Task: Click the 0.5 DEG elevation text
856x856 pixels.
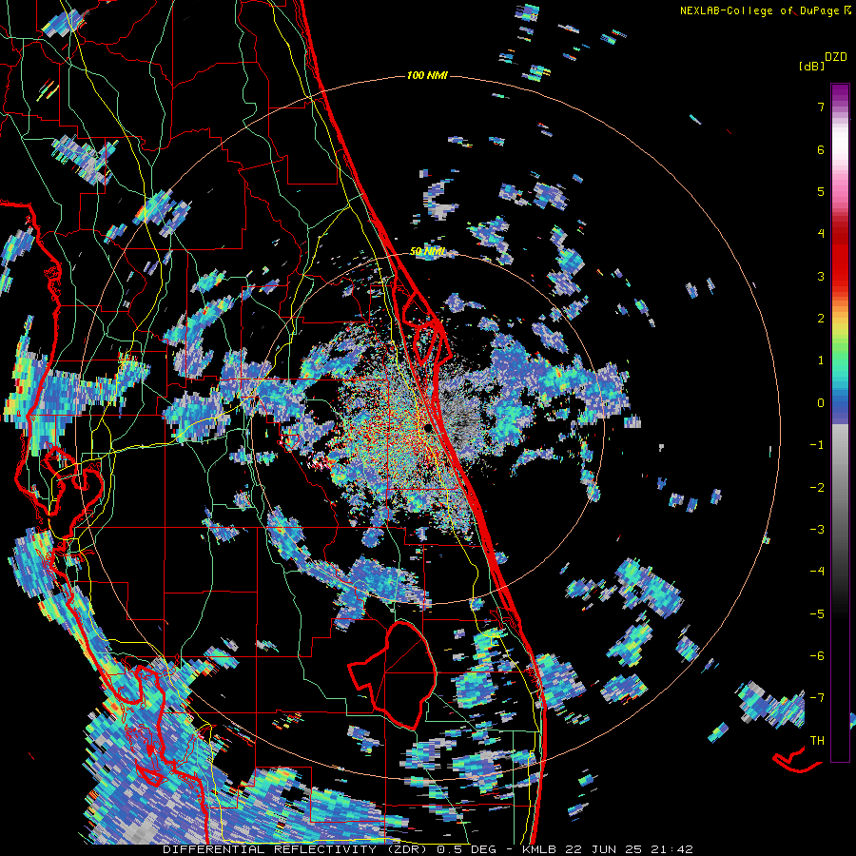Action: (x=468, y=849)
